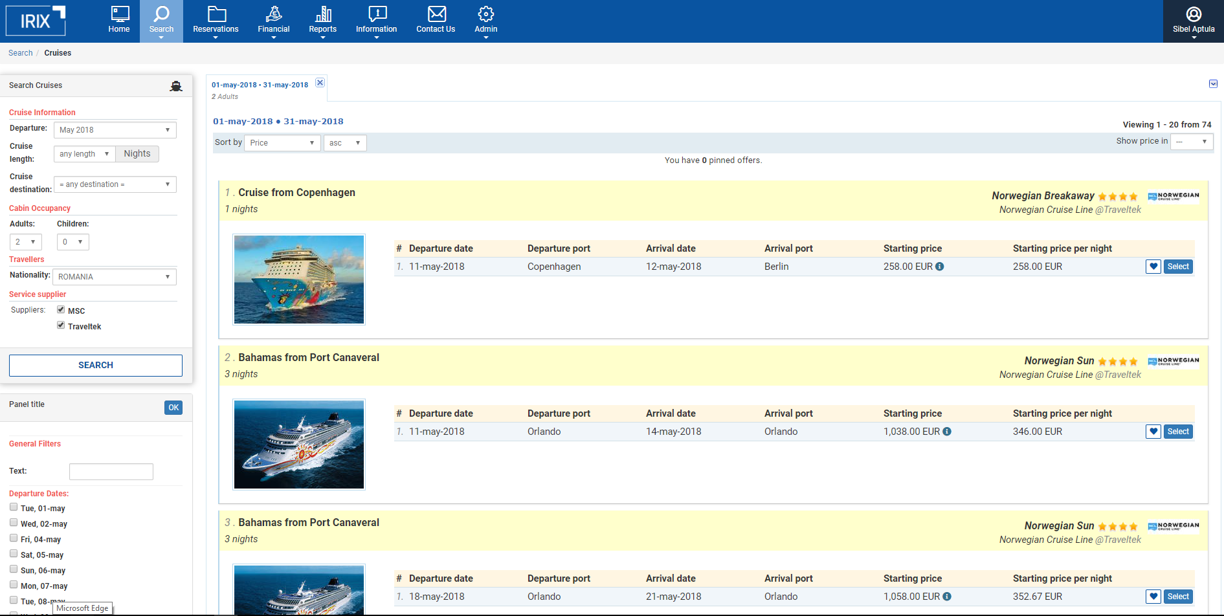Screen dimensions: 1224x616
Task: Open the Departure month dropdown
Action: [115, 130]
